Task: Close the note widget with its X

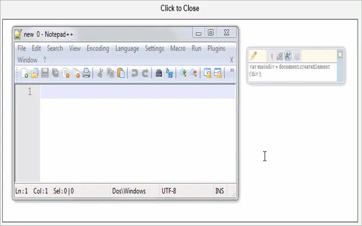Action: [340, 55]
